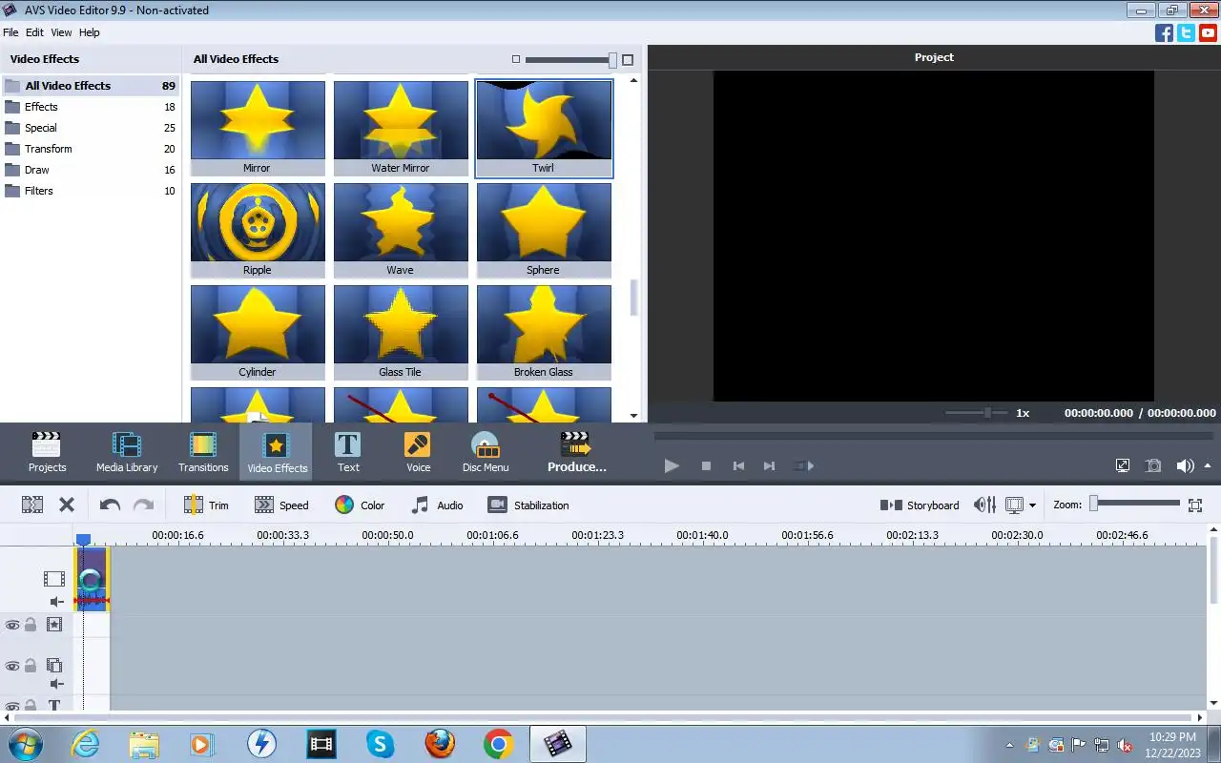Select the Water Mirror effect thumbnail
Viewport: 1221px width, 763px height.
coord(401,128)
